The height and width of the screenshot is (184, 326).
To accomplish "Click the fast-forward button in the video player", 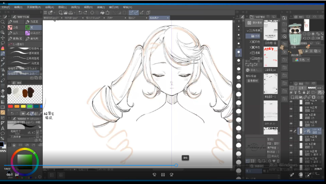I will pyautogui.click(x=172, y=175).
